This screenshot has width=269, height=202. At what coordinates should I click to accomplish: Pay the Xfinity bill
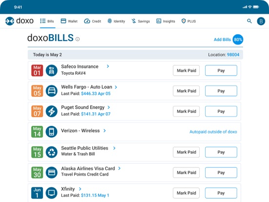tap(221, 193)
